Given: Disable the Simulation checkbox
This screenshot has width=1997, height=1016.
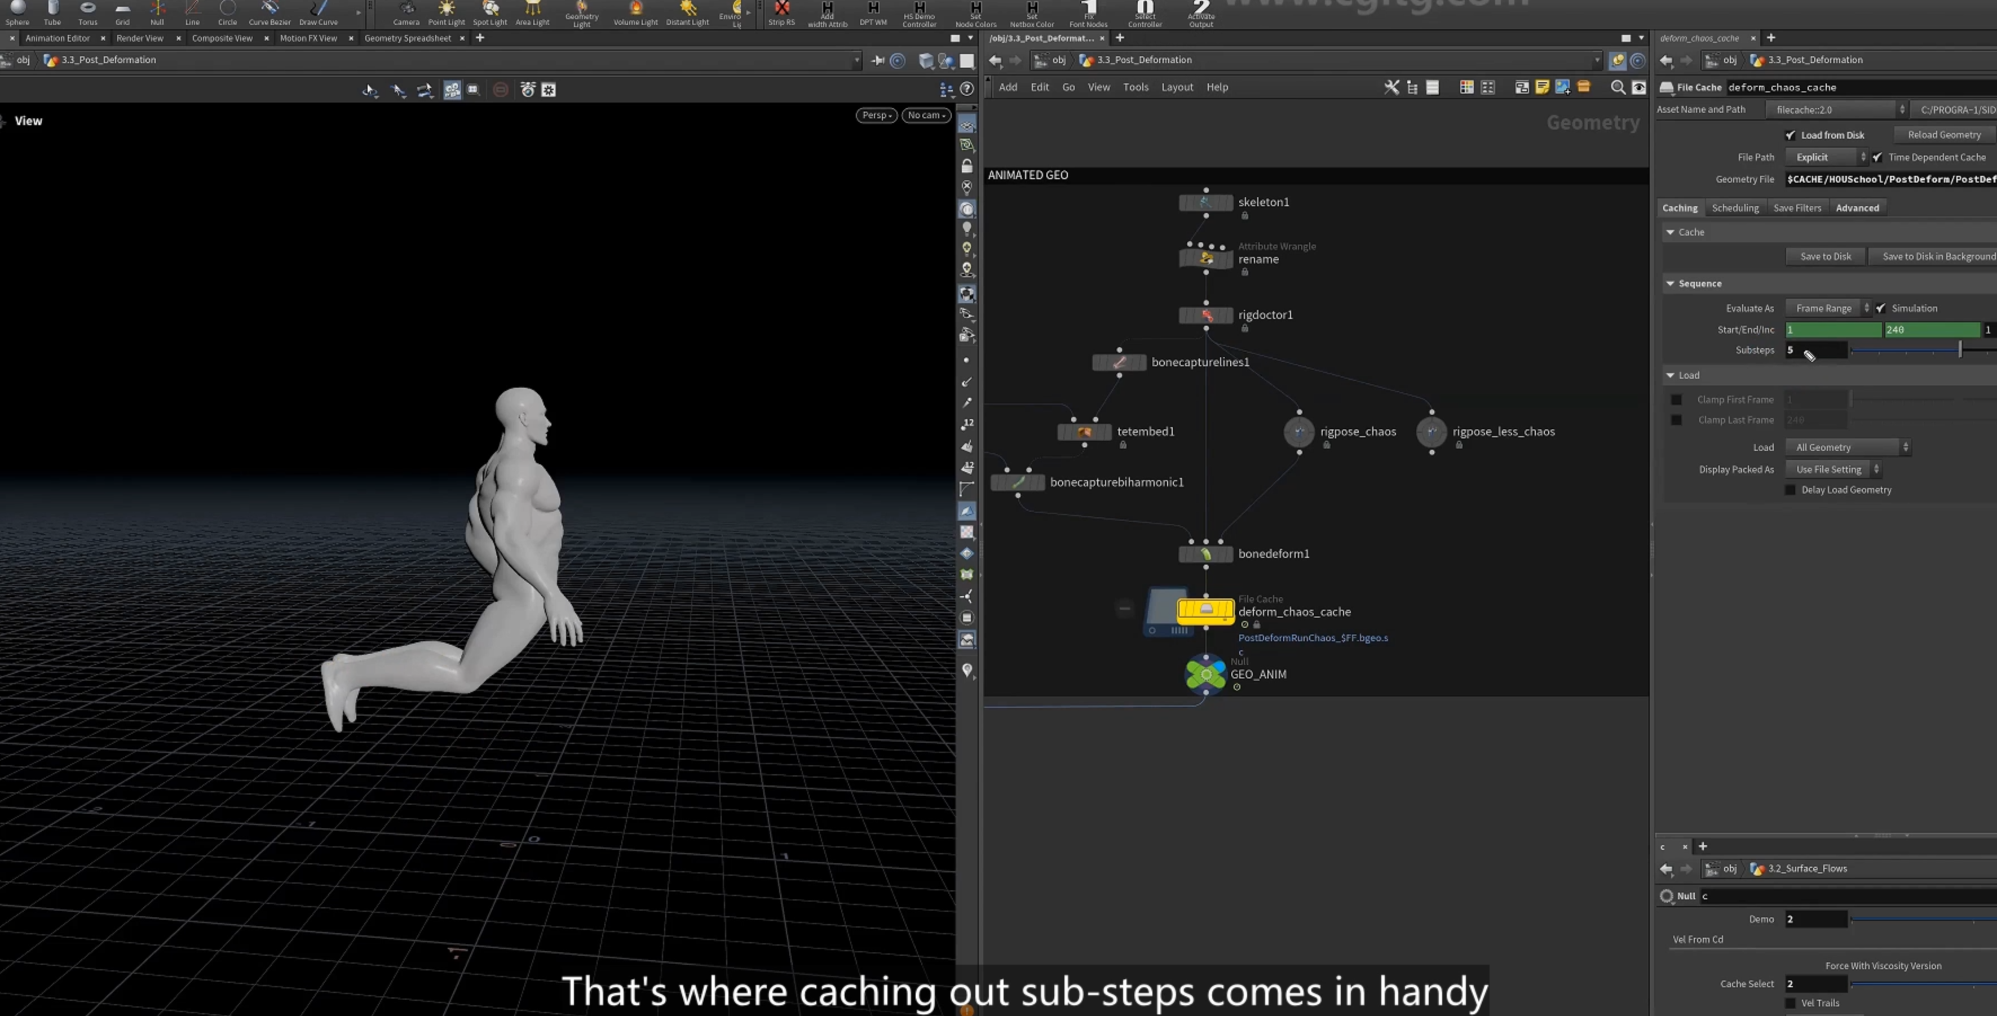Looking at the screenshot, I should pyautogui.click(x=1881, y=308).
